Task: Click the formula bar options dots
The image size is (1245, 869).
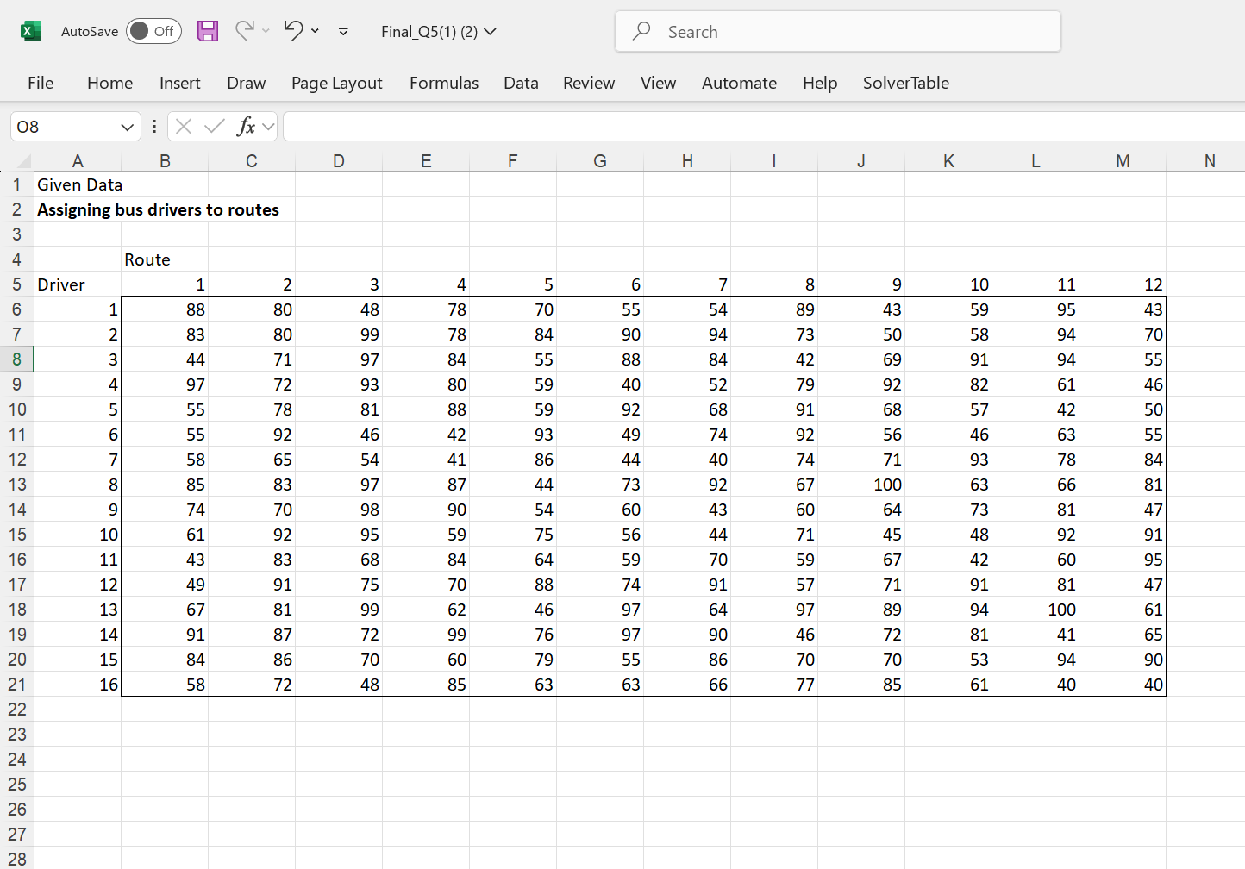Action: (154, 127)
